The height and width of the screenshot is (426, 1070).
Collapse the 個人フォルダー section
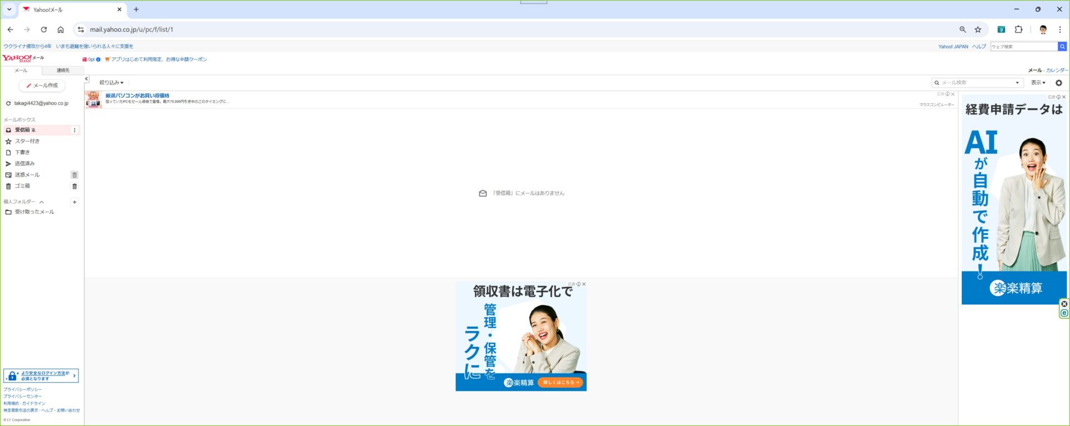[42, 202]
